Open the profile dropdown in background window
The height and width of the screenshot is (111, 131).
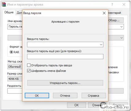(121, 38)
